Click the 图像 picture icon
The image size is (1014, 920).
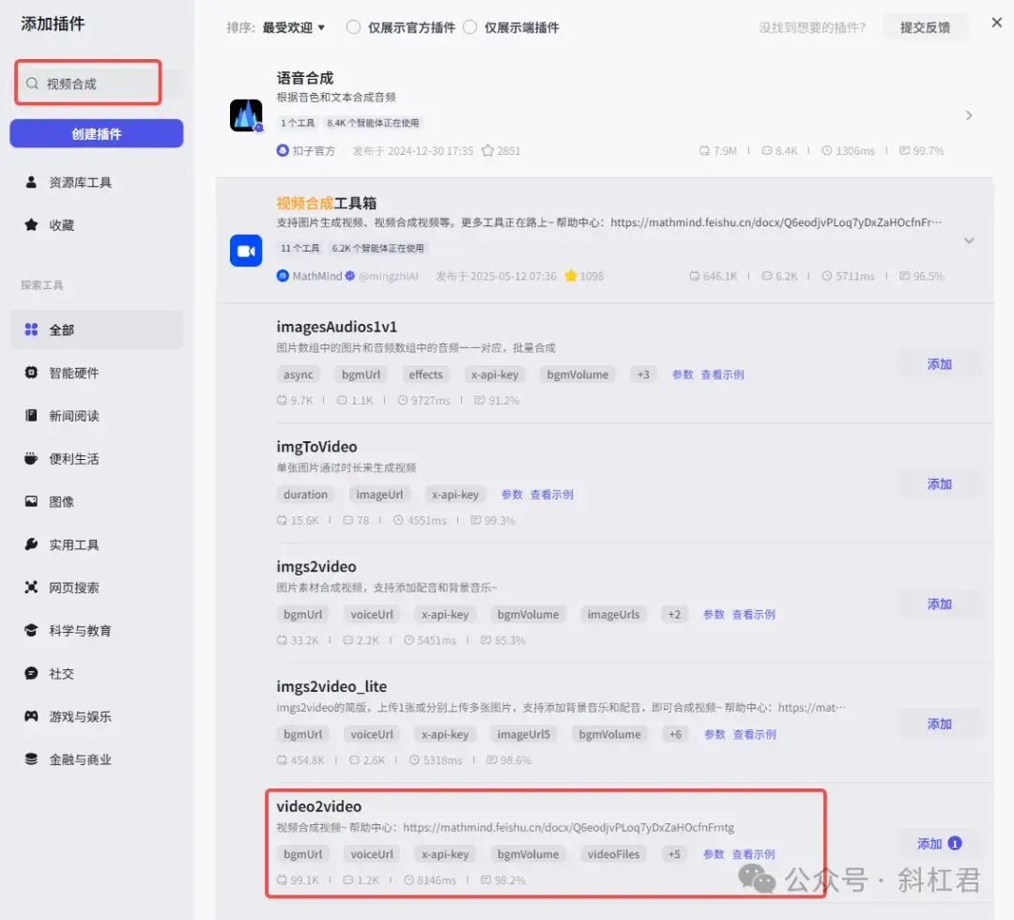pos(31,501)
